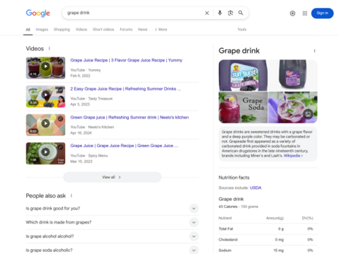Play 3 Flavor Grape Juice video thumbnail
339x254 pixels.
point(45,68)
